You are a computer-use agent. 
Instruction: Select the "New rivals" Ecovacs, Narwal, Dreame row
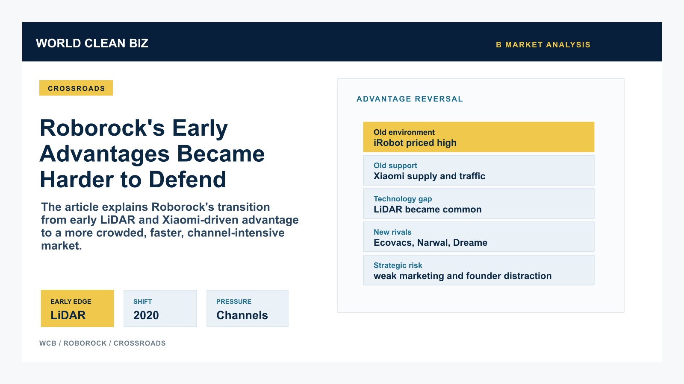(479, 237)
